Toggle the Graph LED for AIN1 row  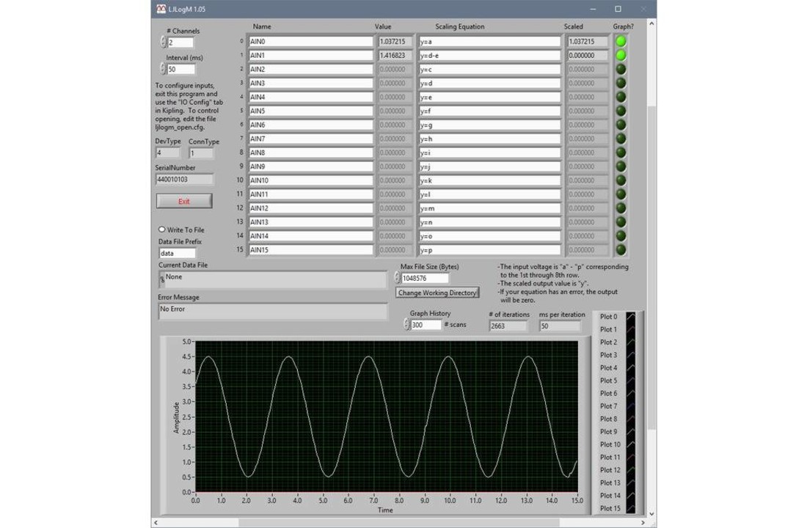tap(621, 55)
